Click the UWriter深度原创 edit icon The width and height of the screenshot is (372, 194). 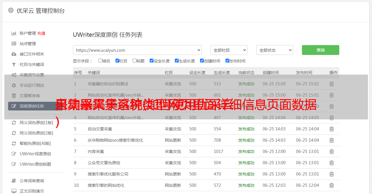(14, 154)
